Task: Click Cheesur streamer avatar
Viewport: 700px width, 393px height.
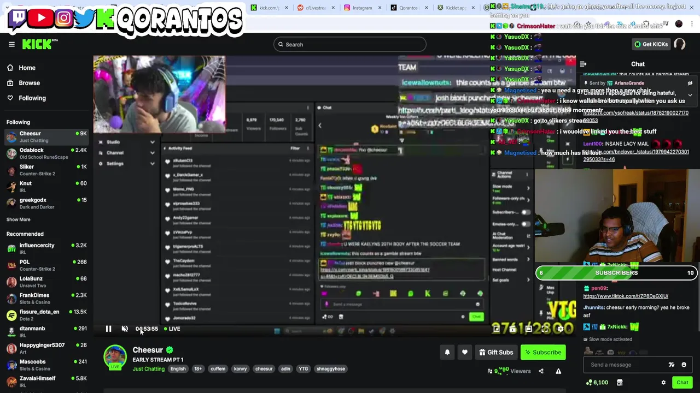Action: (x=115, y=357)
